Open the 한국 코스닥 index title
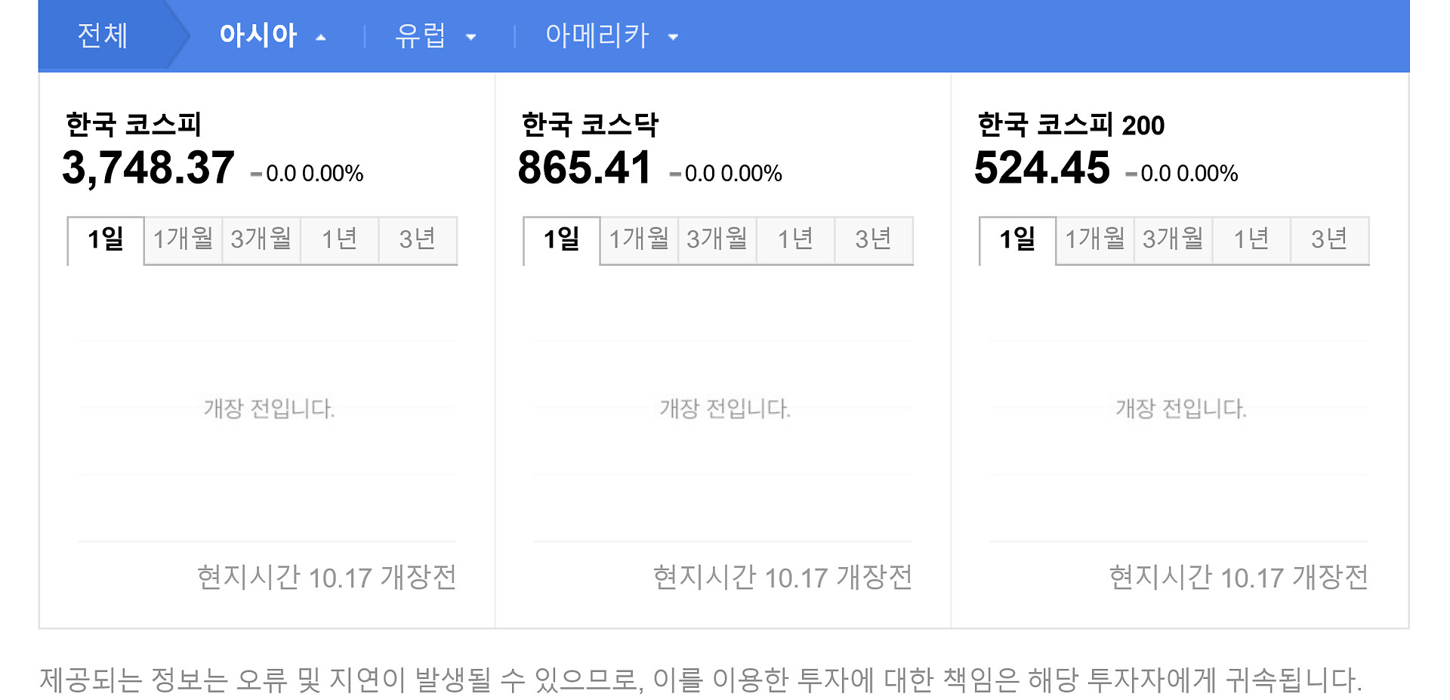The image size is (1450, 700). (x=590, y=125)
